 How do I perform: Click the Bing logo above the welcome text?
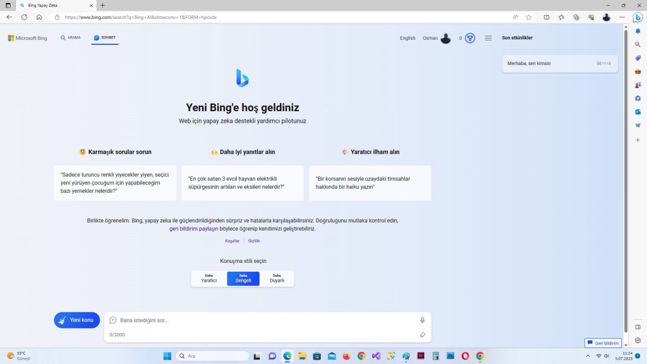[x=243, y=77]
